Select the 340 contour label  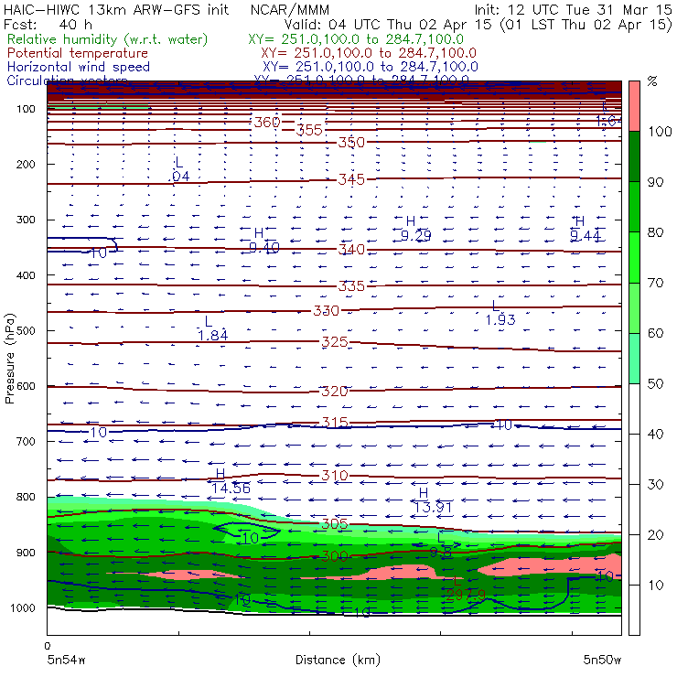[x=351, y=249]
